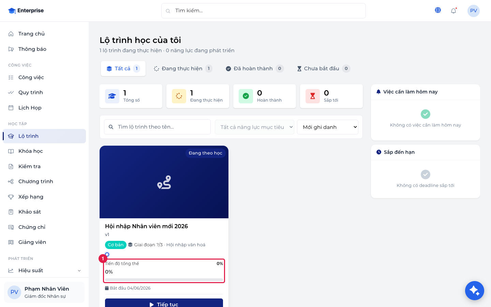
Task: Click Kiểm tra document icon
Action: coord(11,166)
